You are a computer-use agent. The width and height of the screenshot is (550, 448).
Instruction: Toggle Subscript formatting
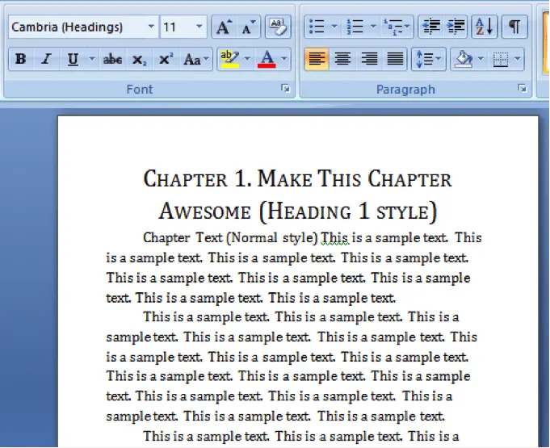[x=139, y=59]
